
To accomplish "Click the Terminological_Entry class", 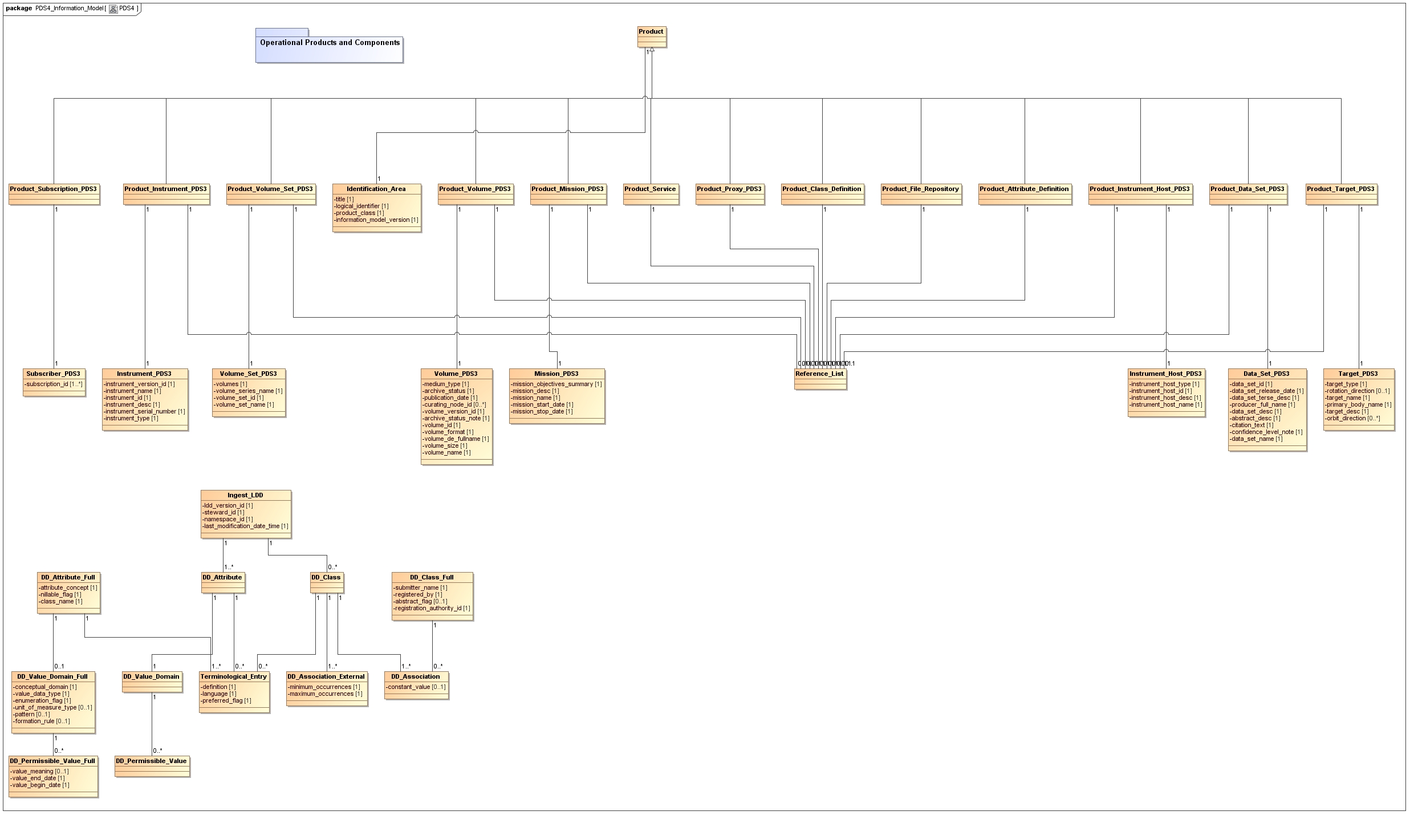I will tap(234, 677).
